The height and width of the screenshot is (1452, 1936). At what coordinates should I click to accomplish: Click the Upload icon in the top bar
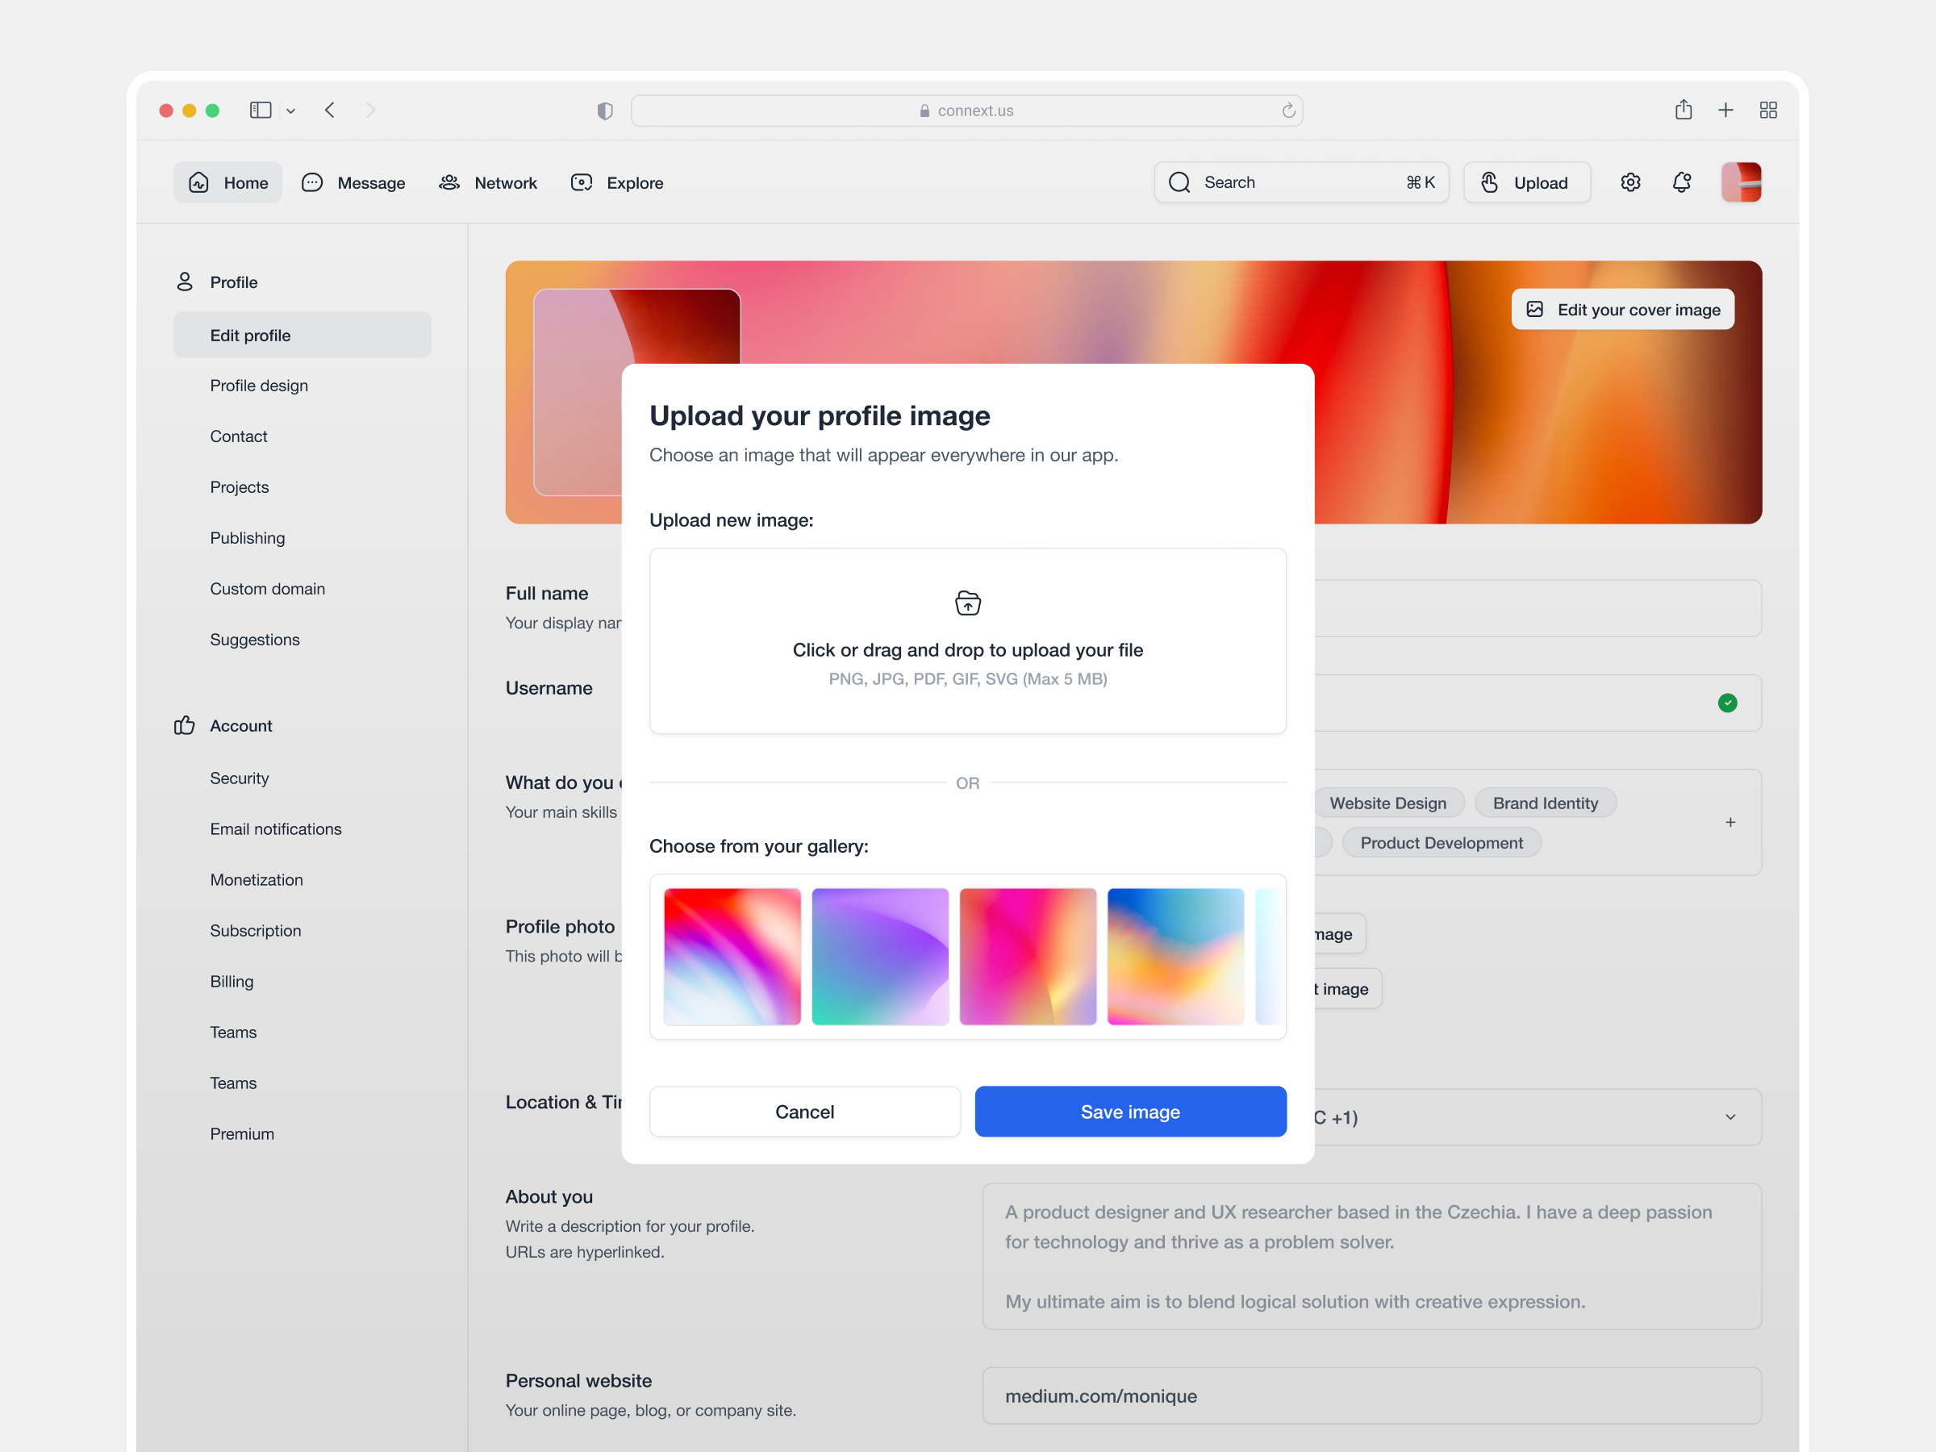pyautogui.click(x=1490, y=182)
